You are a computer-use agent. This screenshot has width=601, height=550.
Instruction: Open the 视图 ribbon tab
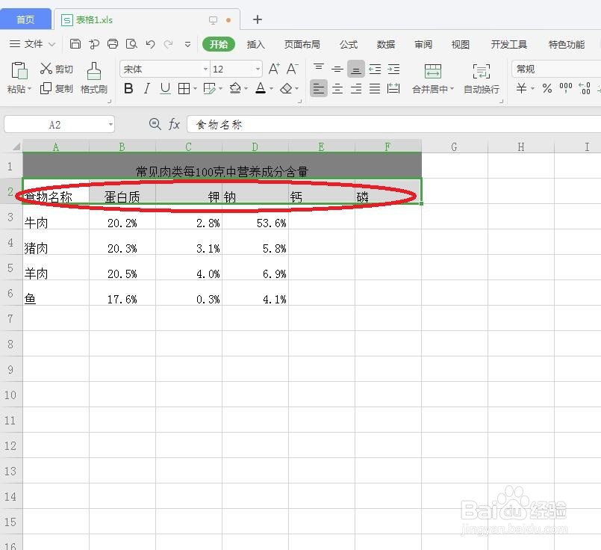click(x=461, y=45)
